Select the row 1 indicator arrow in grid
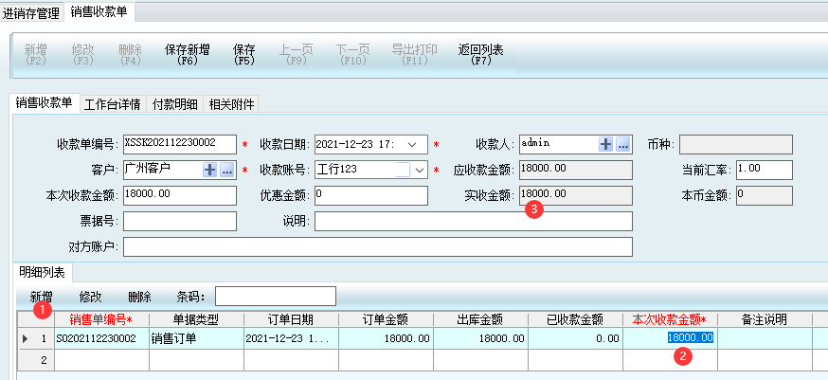 [x=25, y=338]
